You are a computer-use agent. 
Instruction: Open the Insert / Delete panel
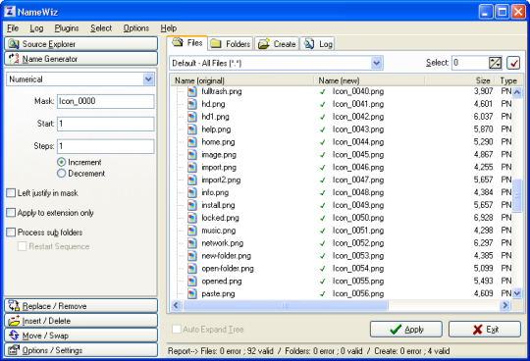pyautogui.click(x=80, y=321)
